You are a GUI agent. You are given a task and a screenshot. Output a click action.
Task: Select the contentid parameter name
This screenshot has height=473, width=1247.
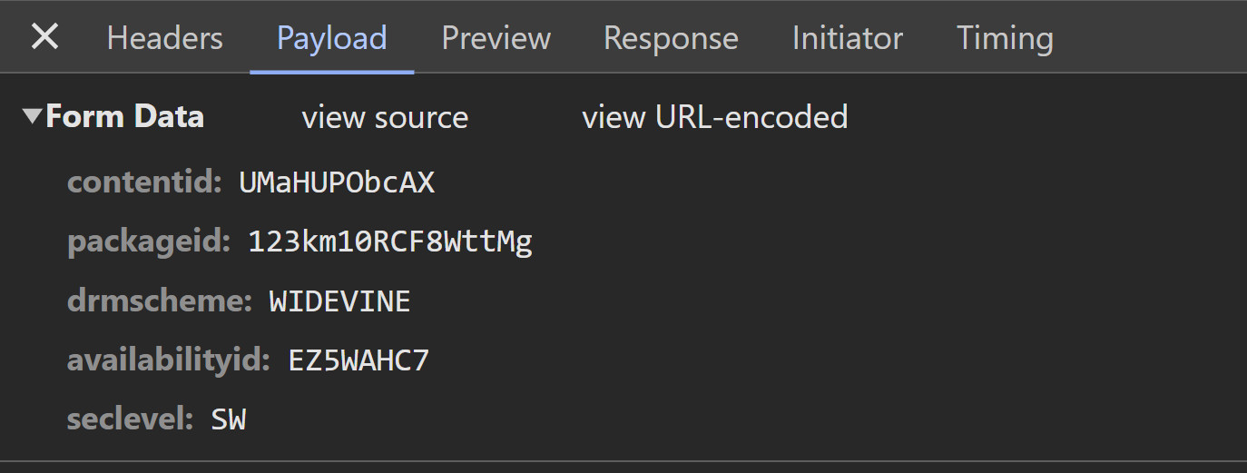click(x=144, y=182)
